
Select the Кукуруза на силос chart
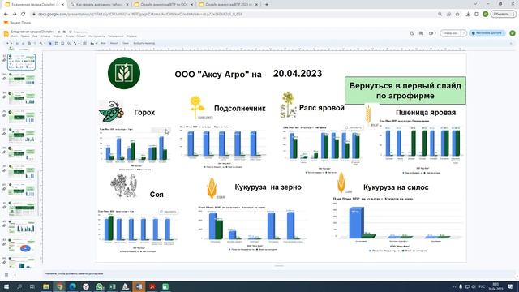[397, 225]
